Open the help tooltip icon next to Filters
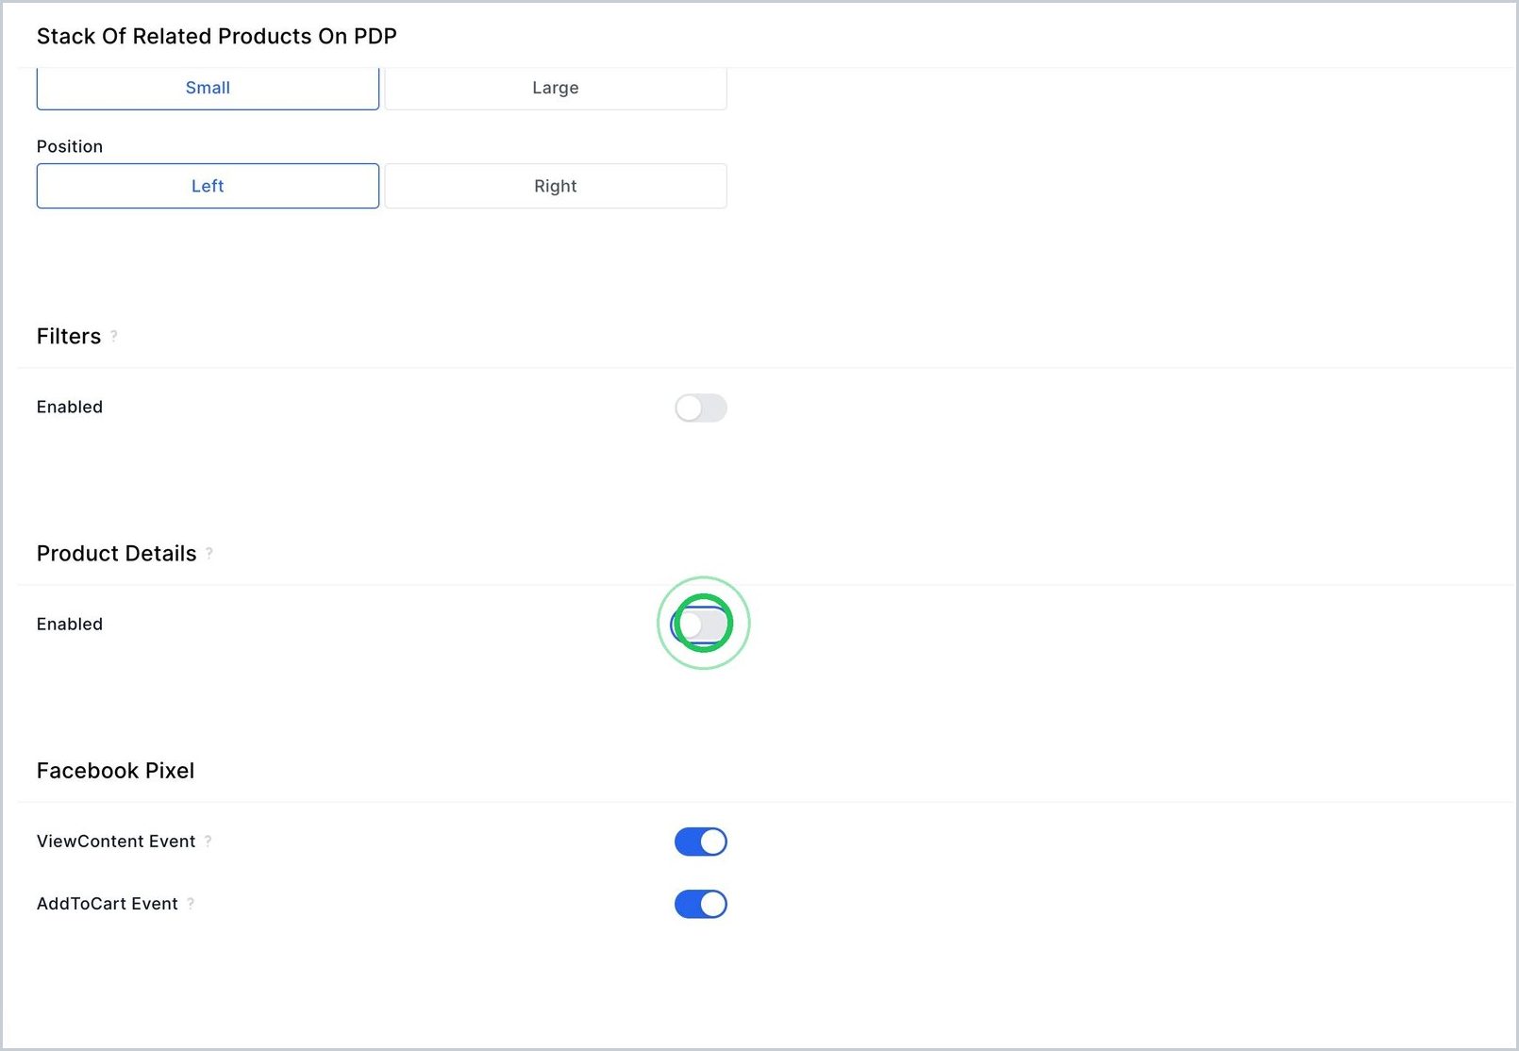The height and width of the screenshot is (1051, 1519). point(114,336)
